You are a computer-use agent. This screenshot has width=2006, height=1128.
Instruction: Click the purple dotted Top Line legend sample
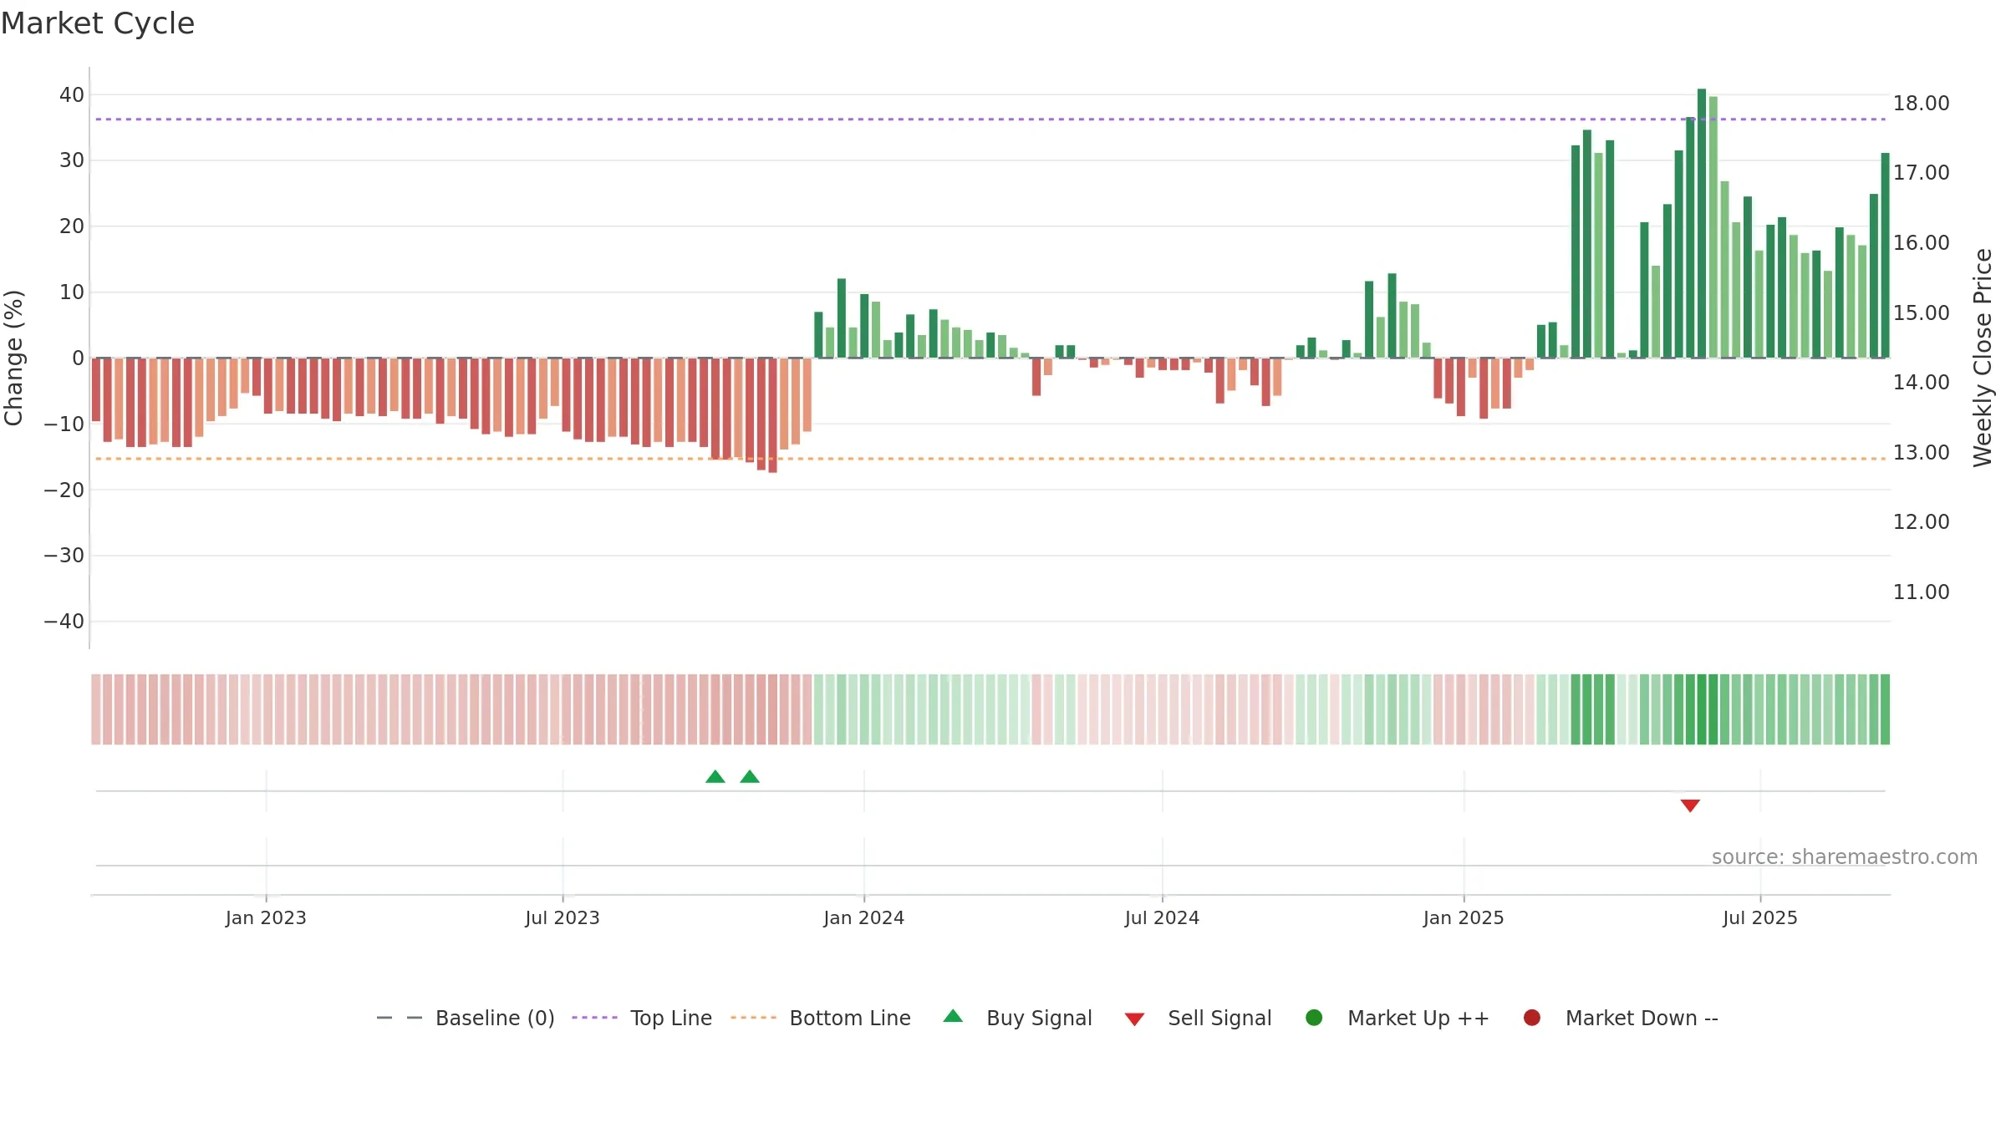point(594,1018)
